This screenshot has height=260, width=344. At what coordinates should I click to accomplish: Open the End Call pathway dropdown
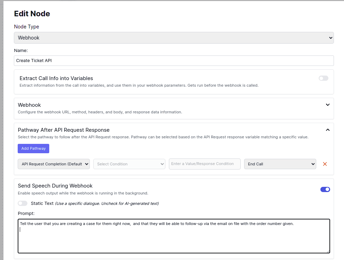pos(280,164)
